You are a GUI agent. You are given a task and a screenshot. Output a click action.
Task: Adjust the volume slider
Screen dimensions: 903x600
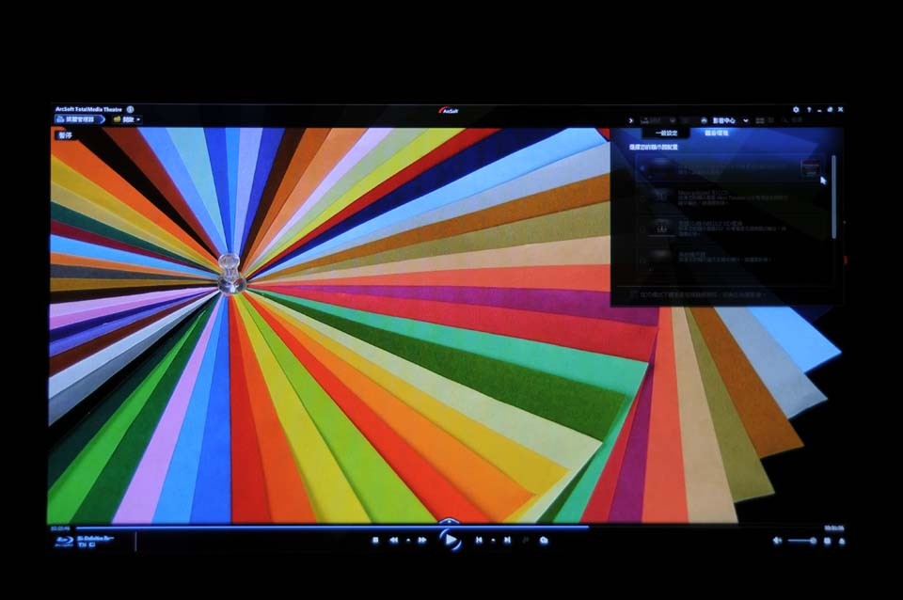(802, 540)
